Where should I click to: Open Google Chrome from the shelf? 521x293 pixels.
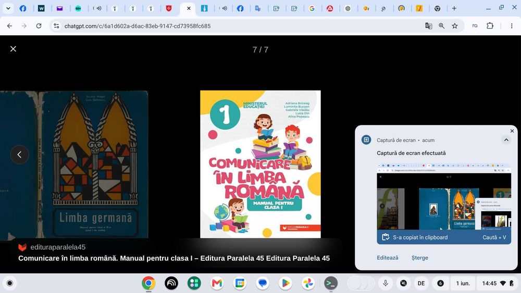(x=148, y=283)
